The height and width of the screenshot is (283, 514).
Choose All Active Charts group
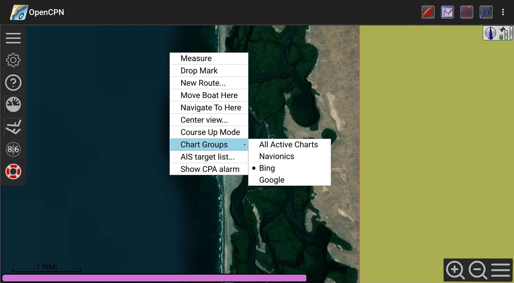(288, 144)
